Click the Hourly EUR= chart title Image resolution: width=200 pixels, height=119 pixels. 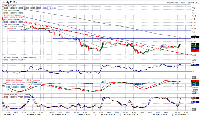pos(9,2)
